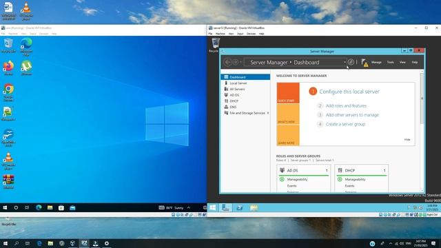Click Start button in Windows 10 VM taskbar

(5, 208)
